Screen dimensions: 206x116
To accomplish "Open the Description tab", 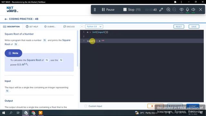I will (x=11, y=26).
